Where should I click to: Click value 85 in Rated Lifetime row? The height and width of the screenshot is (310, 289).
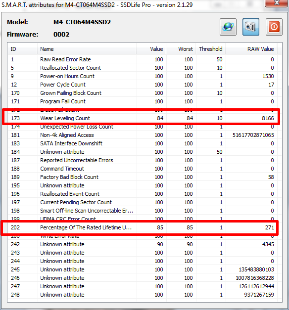pos(160,227)
